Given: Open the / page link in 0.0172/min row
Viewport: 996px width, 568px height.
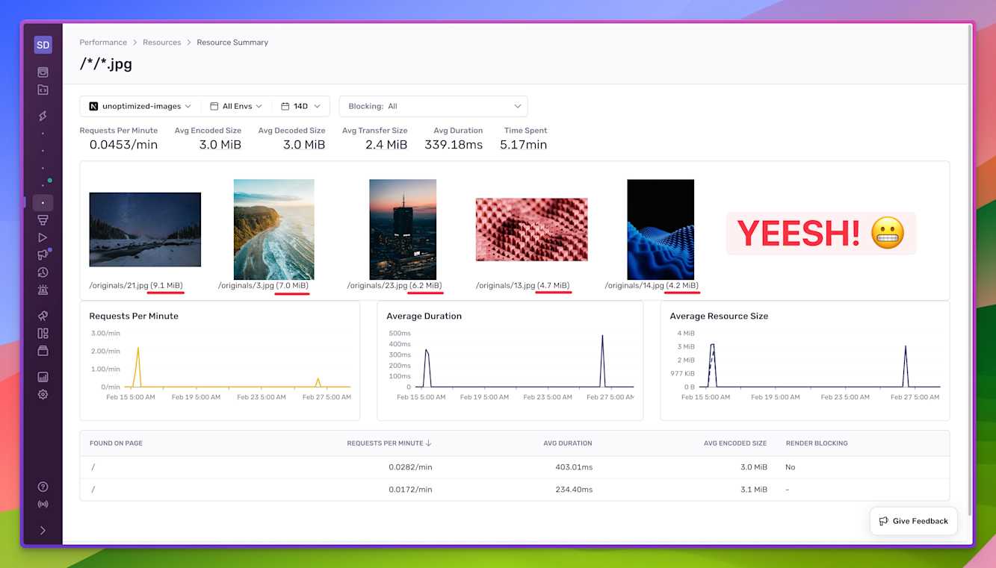Looking at the screenshot, I should pos(92,490).
